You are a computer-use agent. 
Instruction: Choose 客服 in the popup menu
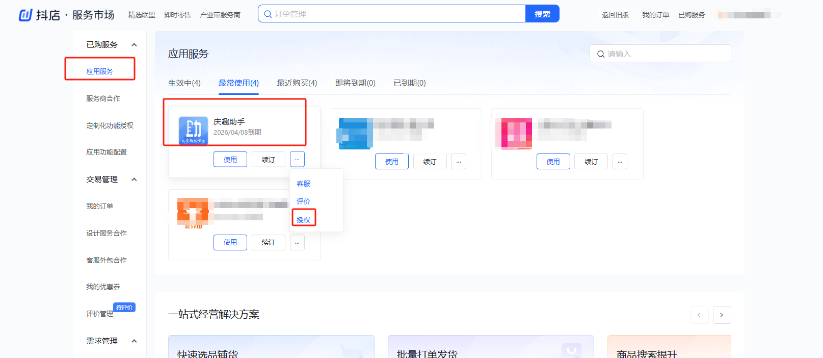304,184
